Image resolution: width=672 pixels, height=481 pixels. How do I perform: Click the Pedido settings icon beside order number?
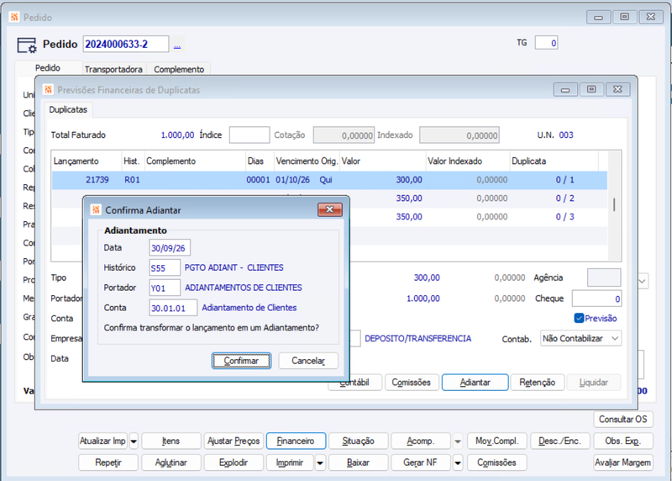(x=27, y=45)
